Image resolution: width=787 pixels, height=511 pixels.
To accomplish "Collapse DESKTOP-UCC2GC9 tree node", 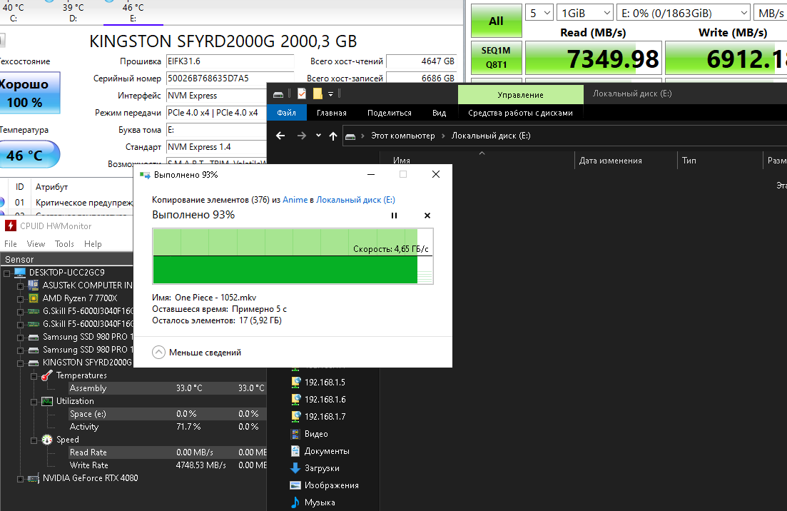I will click(x=7, y=273).
